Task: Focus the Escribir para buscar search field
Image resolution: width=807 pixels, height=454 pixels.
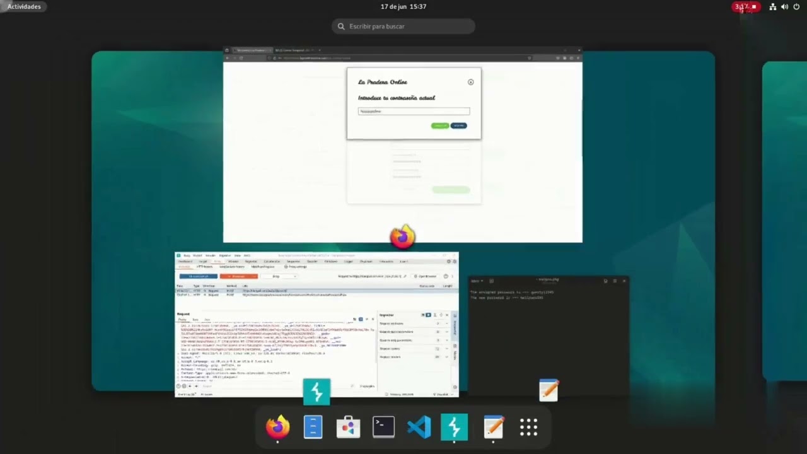Action: 403,26
